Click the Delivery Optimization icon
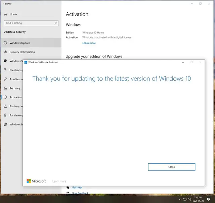The width and height of the screenshot is (215, 203). (x=5, y=52)
